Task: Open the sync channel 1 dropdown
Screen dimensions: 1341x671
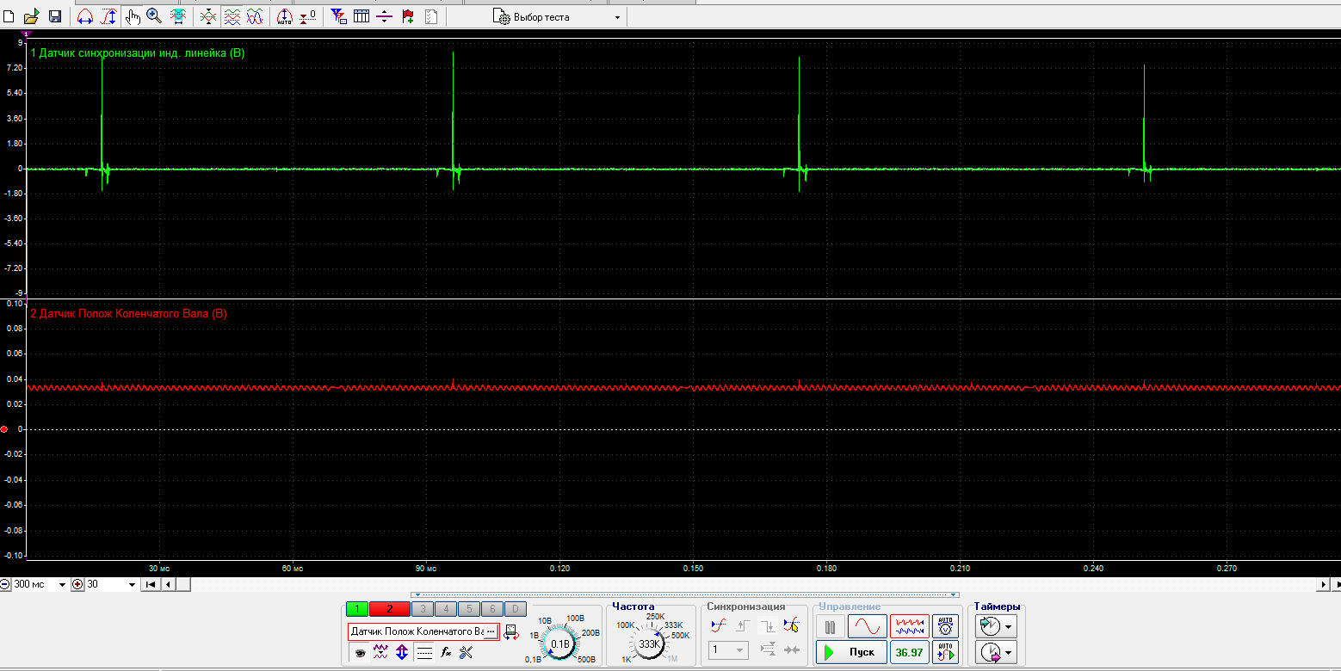Action: point(728,649)
